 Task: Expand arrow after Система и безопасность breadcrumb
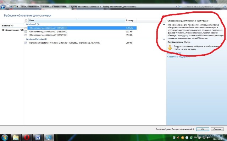pyautogui.click(x=69, y=7)
